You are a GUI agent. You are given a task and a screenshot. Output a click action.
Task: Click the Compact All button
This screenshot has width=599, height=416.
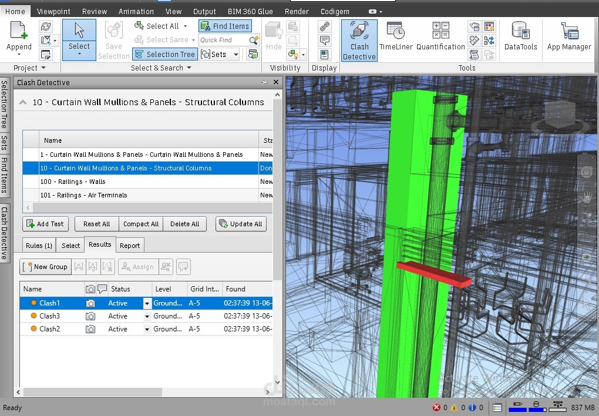tap(141, 224)
